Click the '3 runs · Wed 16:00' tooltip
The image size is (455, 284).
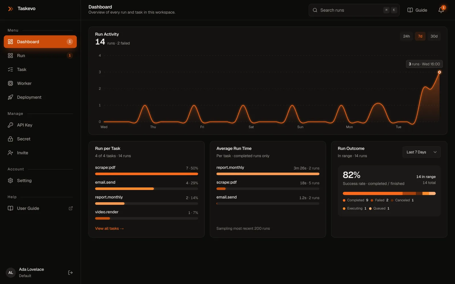click(x=424, y=64)
